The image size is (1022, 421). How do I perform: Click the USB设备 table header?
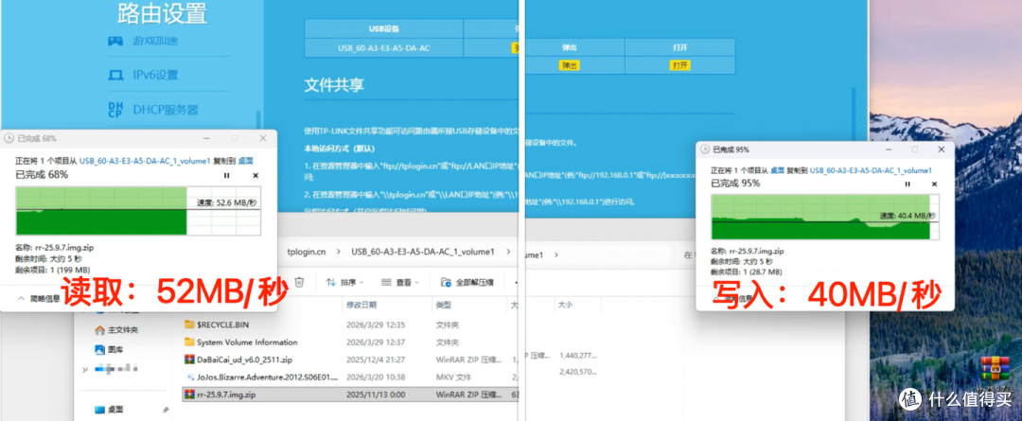[384, 28]
